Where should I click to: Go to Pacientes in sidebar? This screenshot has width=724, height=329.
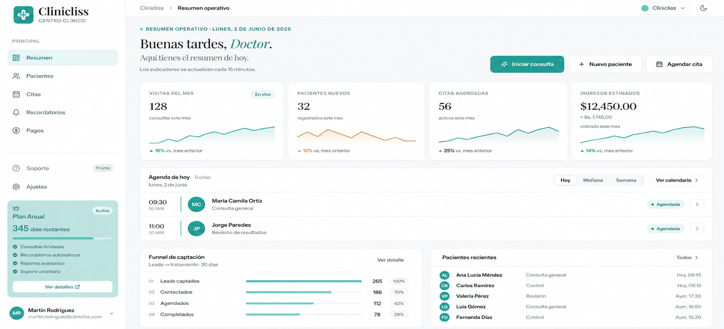click(x=63, y=76)
